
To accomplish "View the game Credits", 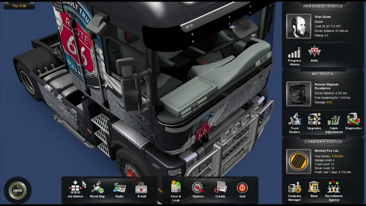I will click(x=220, y=189).
